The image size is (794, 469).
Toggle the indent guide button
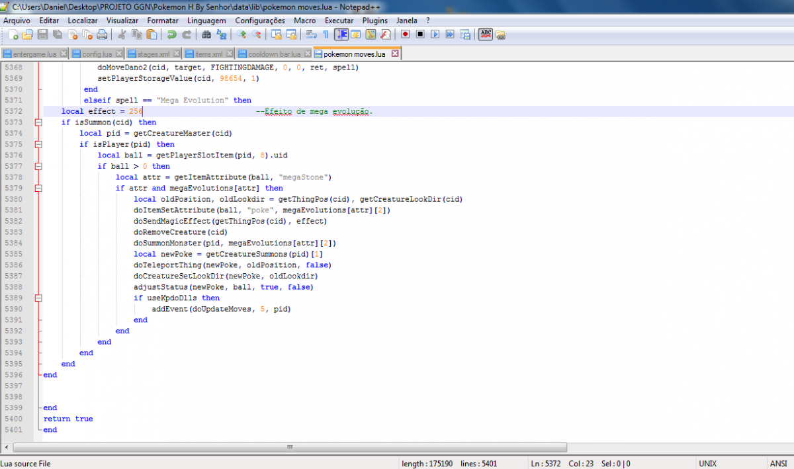point(341,34)
